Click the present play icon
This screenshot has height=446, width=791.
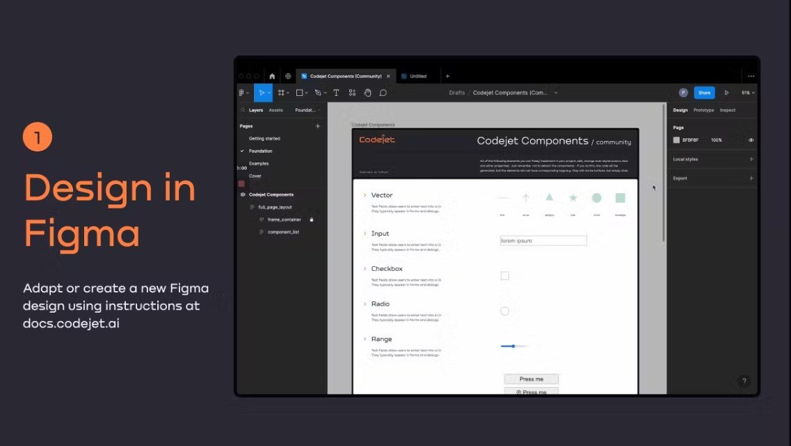[726, 92]
